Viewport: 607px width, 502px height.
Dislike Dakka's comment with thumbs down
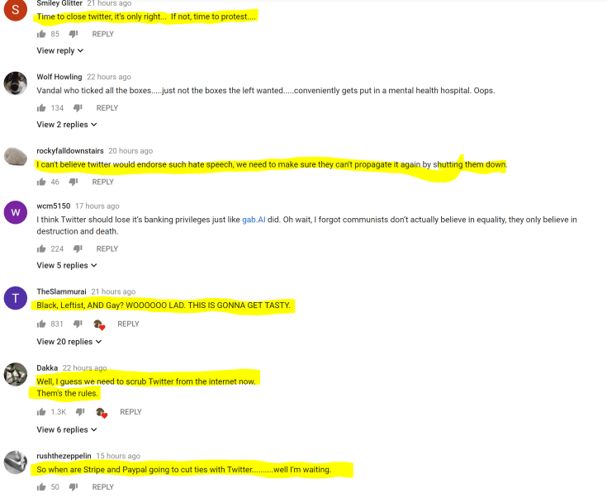pyautogui.click(x=80, y=412)
